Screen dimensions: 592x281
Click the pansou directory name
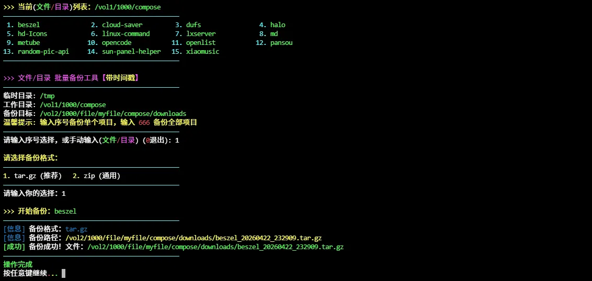coord(281,42)
